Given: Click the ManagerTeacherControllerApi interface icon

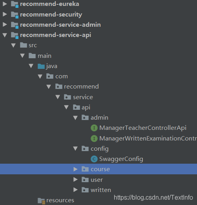Looking at the screenshot, I should click(x=94, y=128).
